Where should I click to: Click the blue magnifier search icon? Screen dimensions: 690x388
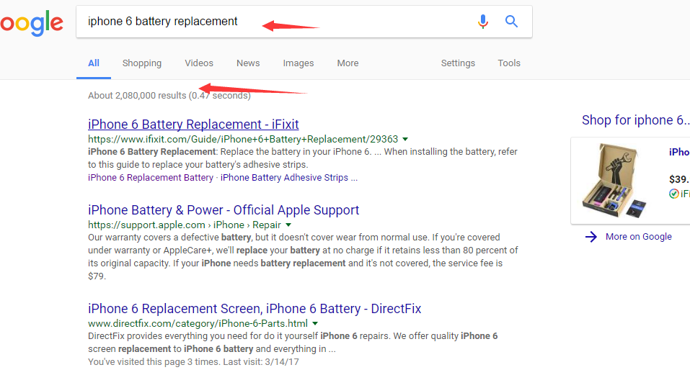(511, 21)
